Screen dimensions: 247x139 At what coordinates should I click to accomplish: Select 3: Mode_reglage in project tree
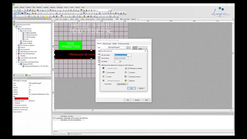click(30, 37)
